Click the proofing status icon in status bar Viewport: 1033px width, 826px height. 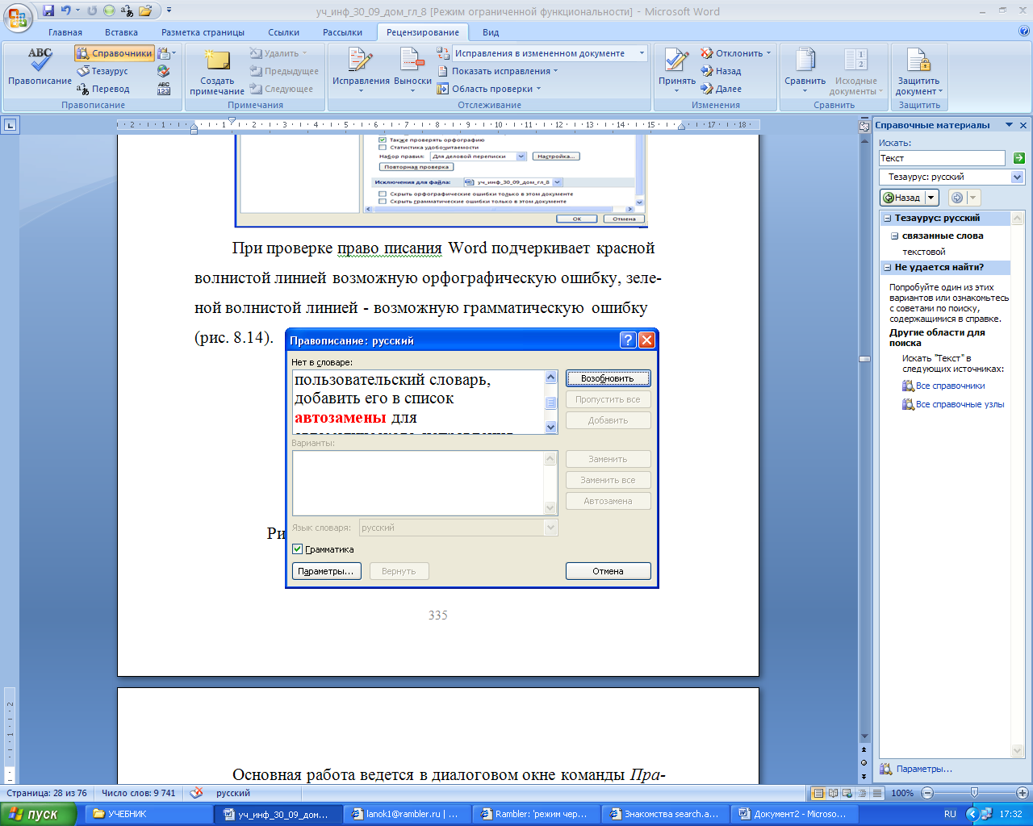point(196,793)
